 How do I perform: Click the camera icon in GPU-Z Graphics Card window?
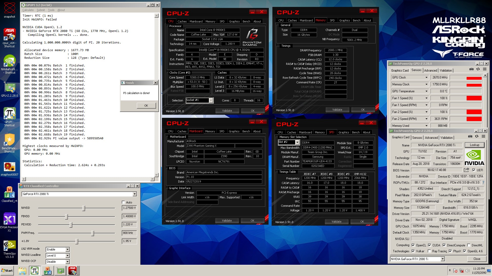470,136
